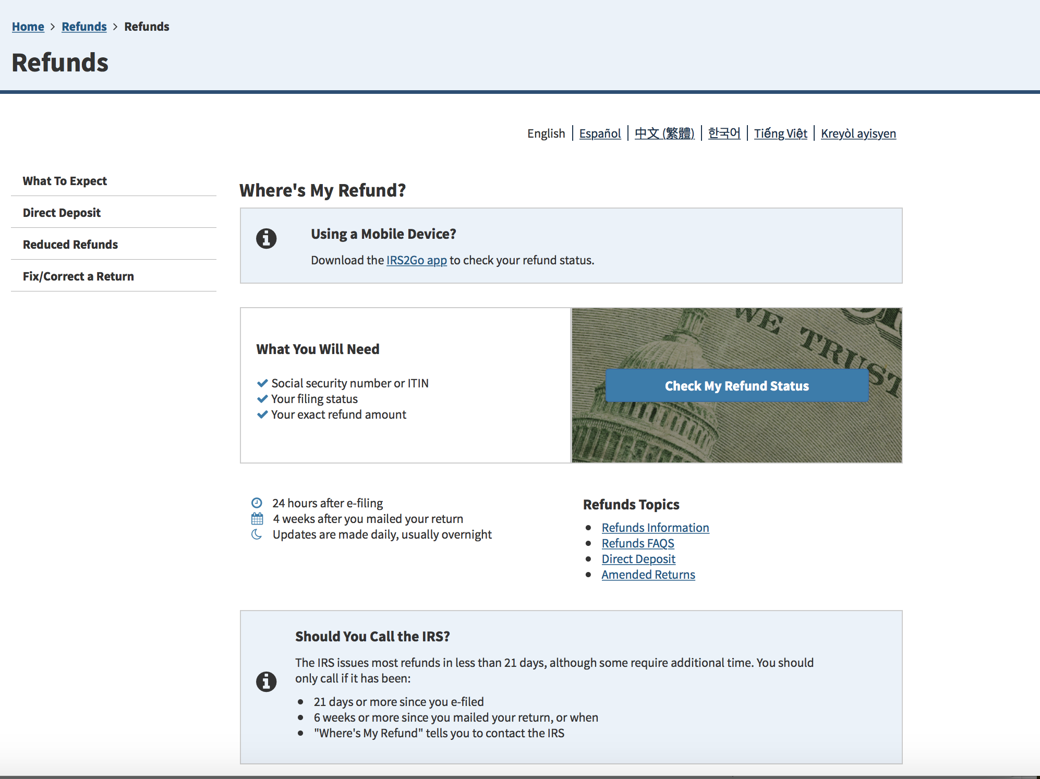Click the info icon beside Call the IRS

click(x=266, y=681)
